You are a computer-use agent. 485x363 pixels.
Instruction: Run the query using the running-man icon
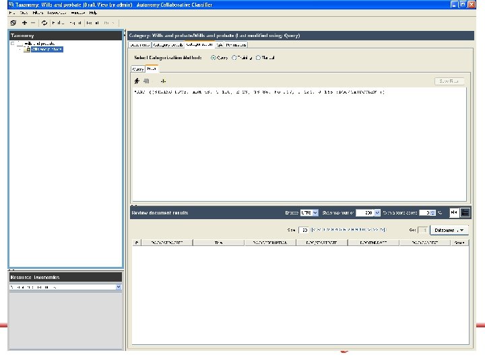(x=137, y=81)
